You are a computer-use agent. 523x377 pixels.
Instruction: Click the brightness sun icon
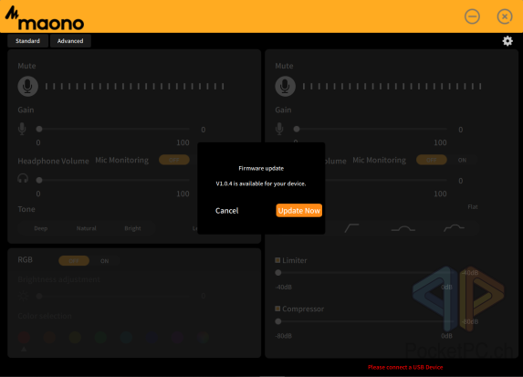pyautogui.click(x=23, y=296)
